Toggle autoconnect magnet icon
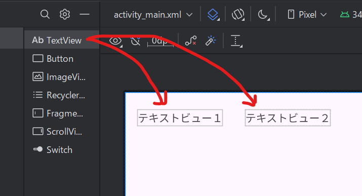The image size is (362, 196). click(x=135, y=41)
